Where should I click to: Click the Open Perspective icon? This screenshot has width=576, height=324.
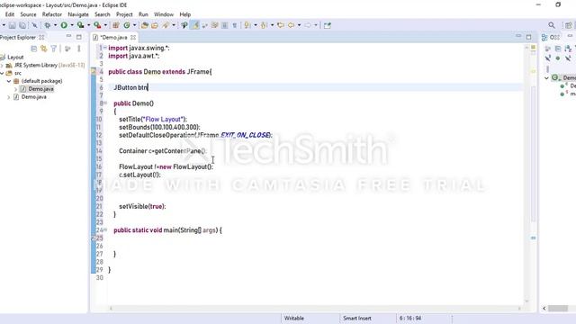568,25
